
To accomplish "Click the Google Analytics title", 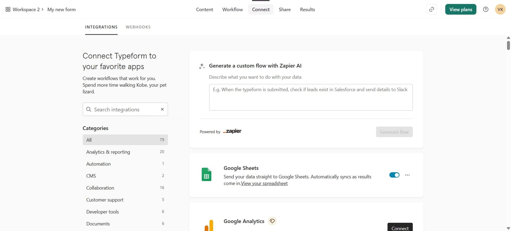I will (x=244, y=221).
